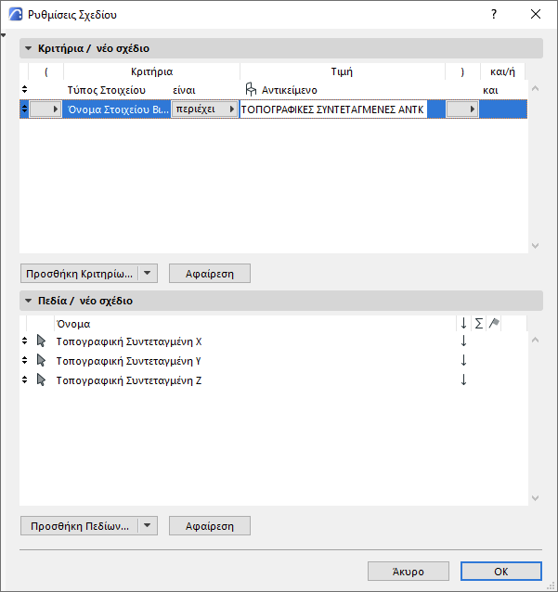This screenshot has width=558, height=592.
Task: Click cursor icon of Τοπογραφική Συντεταγμένη X field
Action: [x=41, y=341]
